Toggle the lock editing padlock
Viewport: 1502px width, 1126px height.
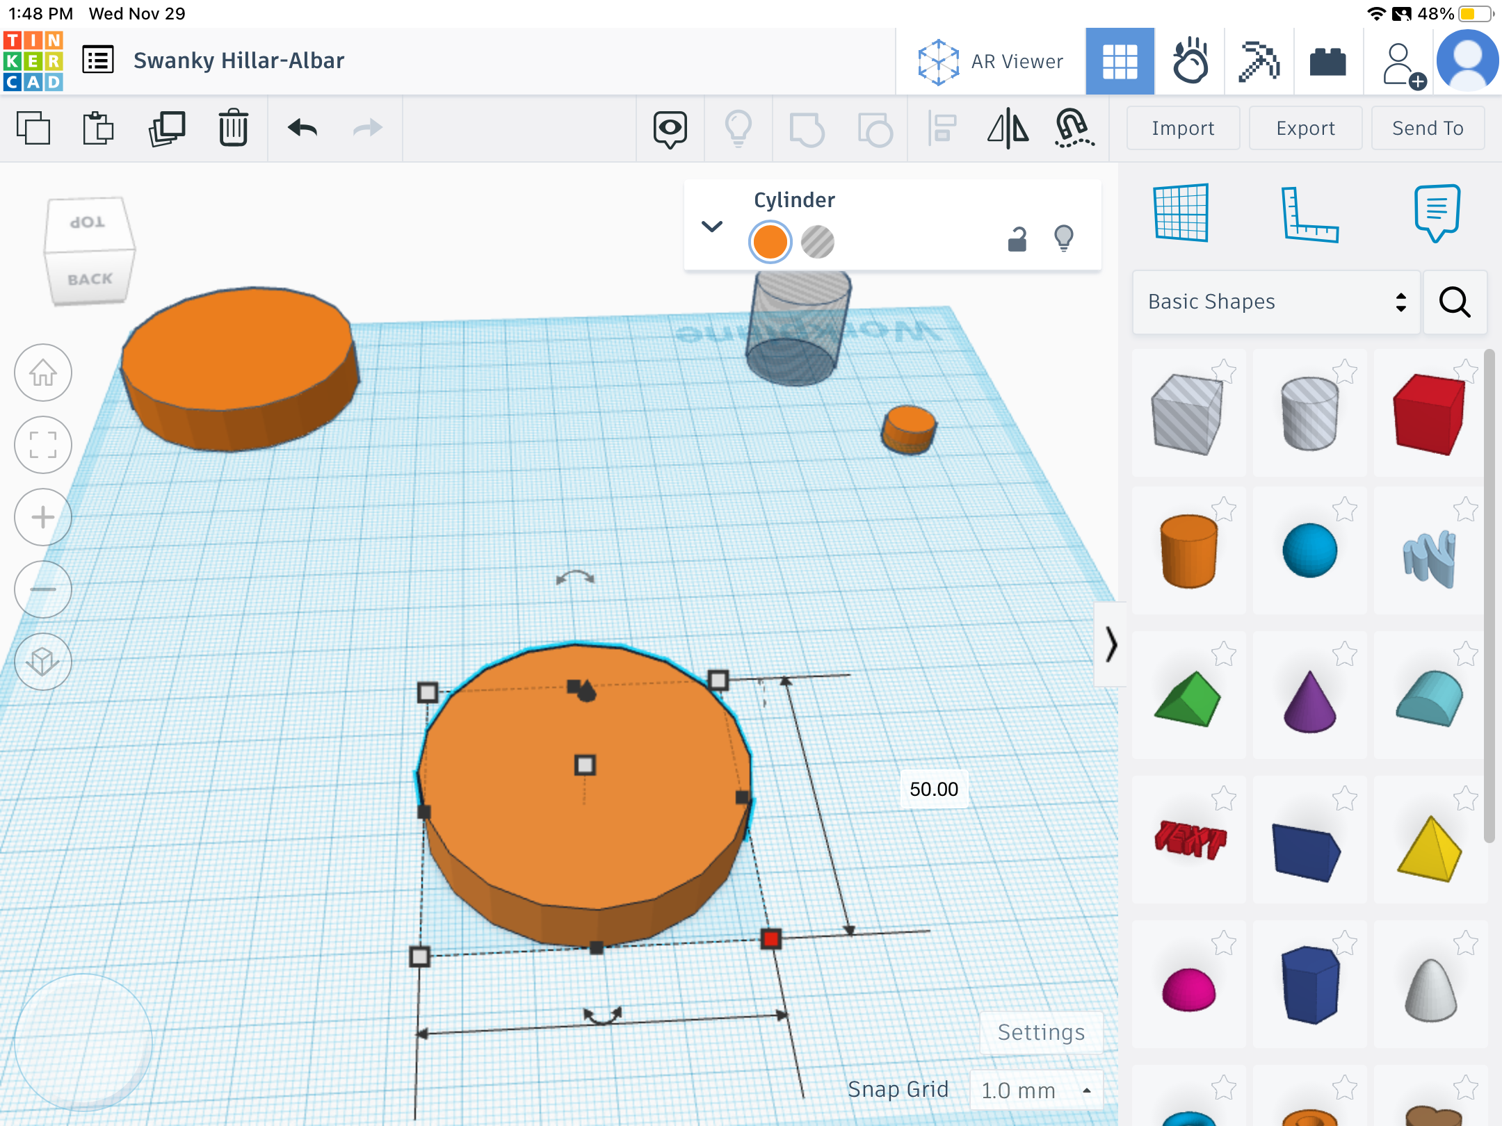[1017, 239]
